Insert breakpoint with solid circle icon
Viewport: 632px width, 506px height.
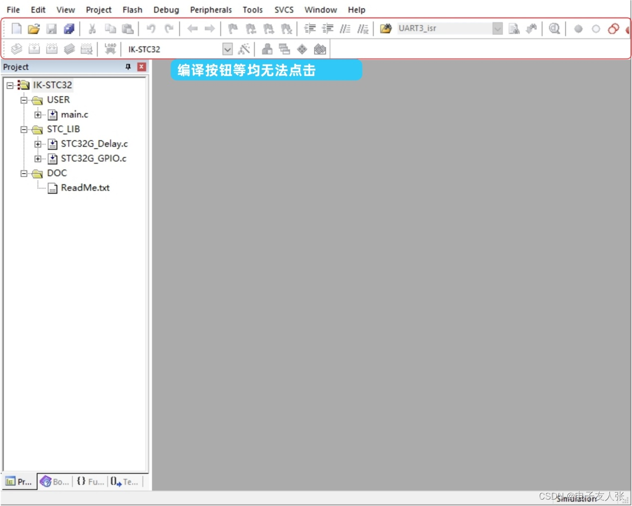click(x=578, y=29)
